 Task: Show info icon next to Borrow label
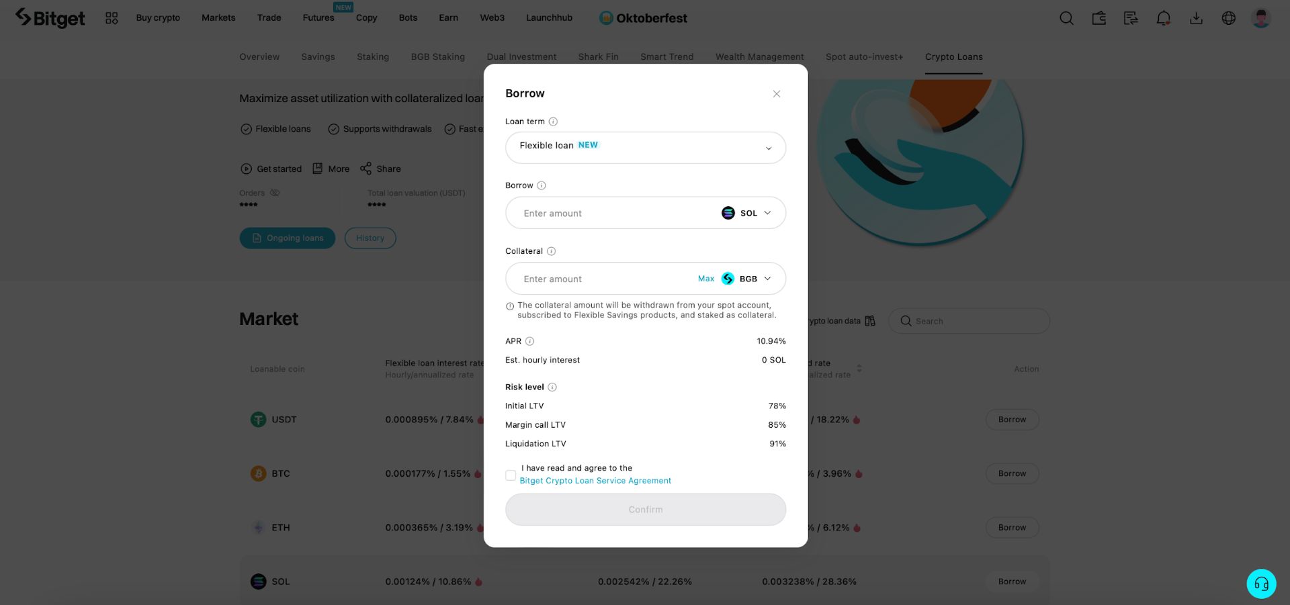pos(542,185)
